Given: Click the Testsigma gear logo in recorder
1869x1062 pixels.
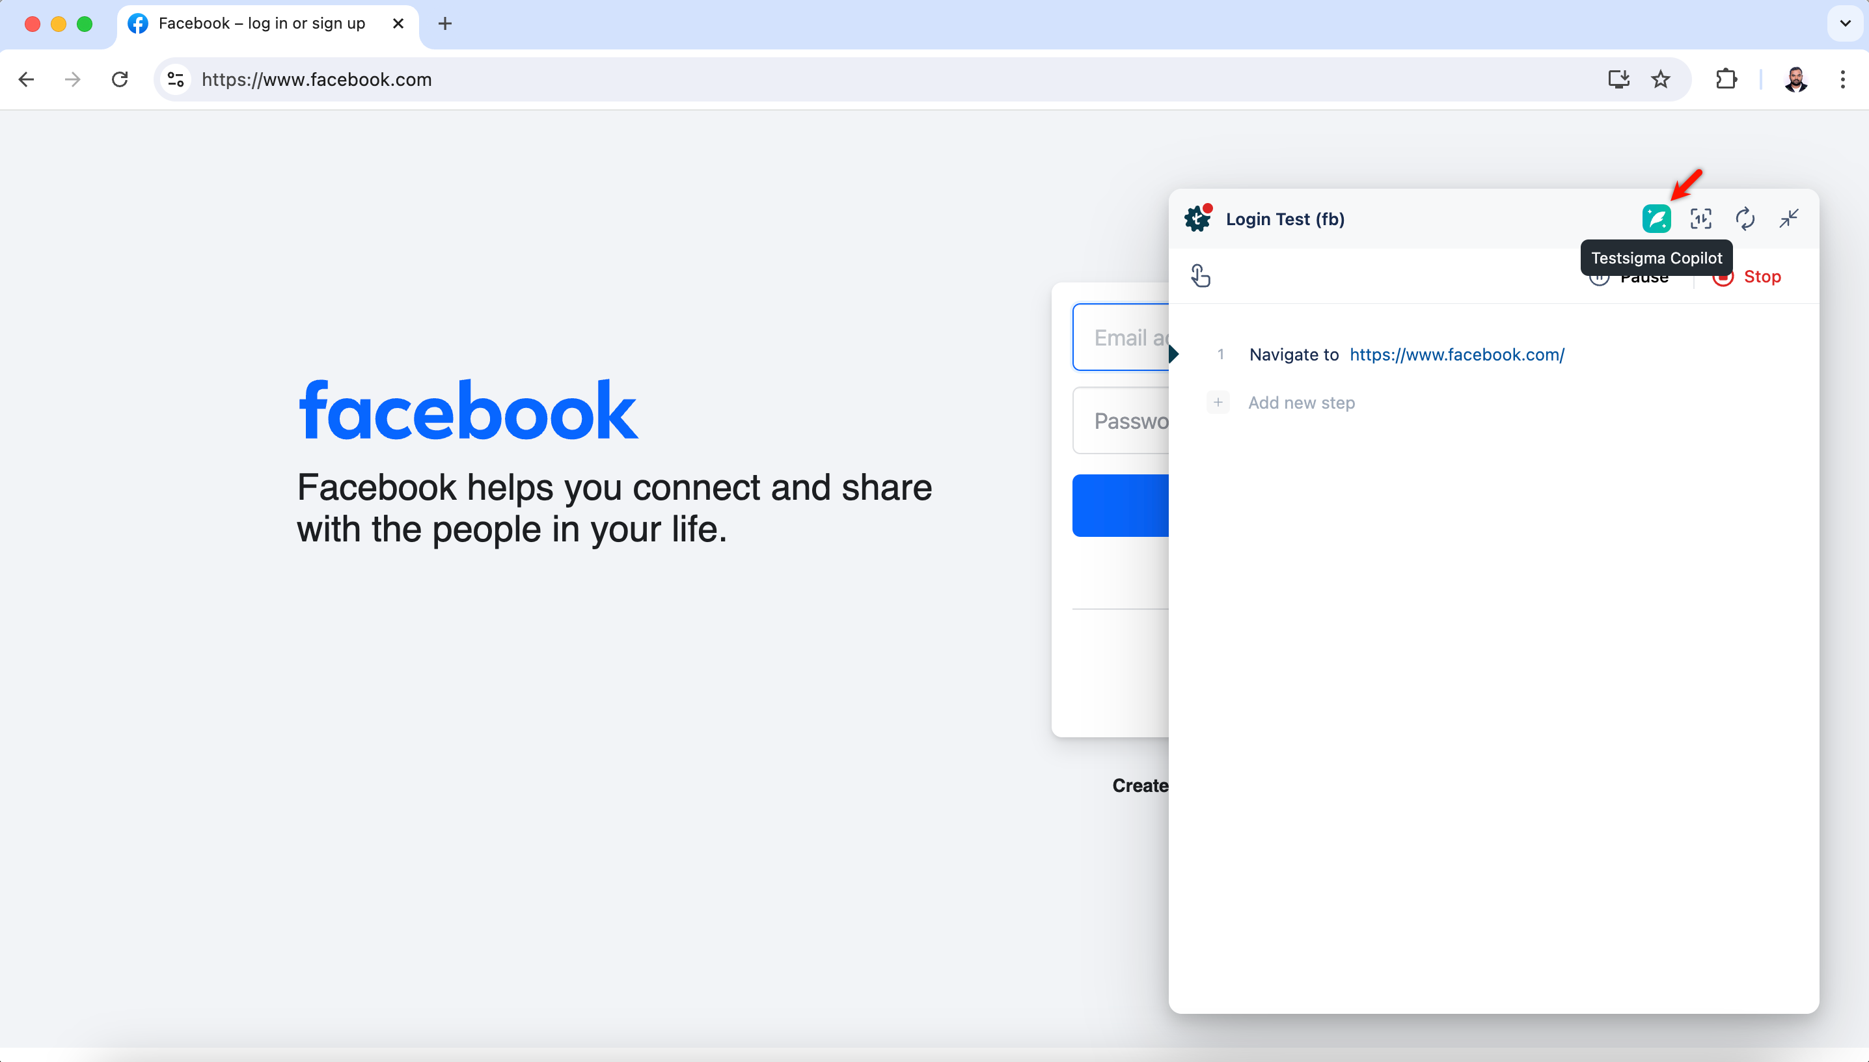Looking at the screenshot, I should coord(1197,219).
